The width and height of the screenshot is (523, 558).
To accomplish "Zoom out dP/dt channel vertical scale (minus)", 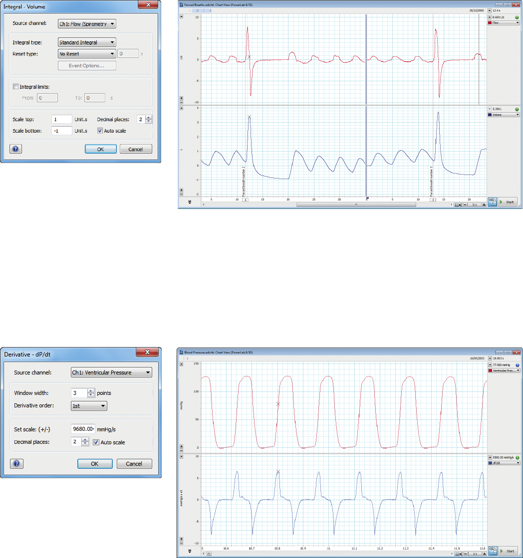I will pyautogui.click(x=181, y=543).
